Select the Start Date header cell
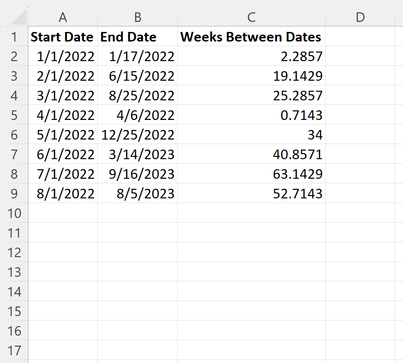The image size is (403, 363). 63,37
